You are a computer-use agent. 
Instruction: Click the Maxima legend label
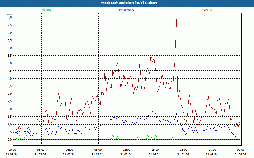pos(207,10)
